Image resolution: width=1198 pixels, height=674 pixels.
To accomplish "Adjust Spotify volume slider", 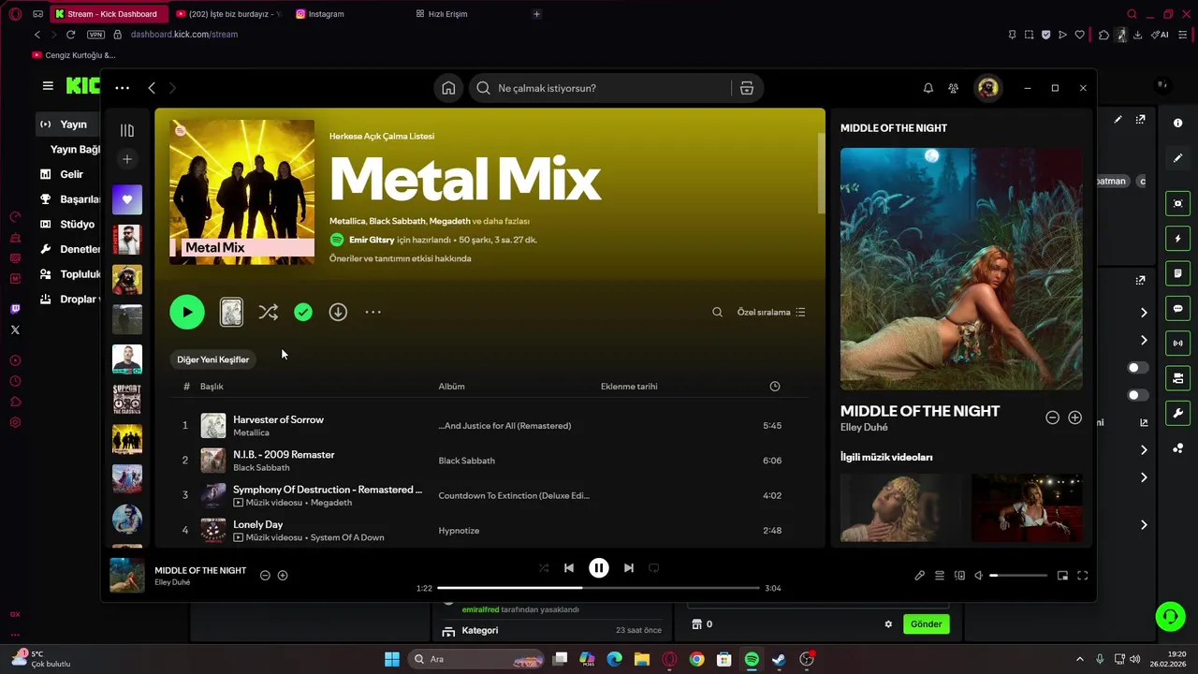I will click(x=1018, y=576).
